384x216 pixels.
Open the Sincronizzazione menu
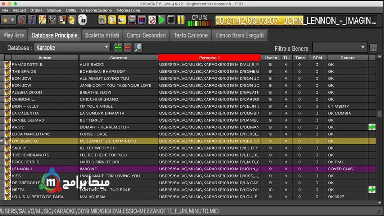96,10
